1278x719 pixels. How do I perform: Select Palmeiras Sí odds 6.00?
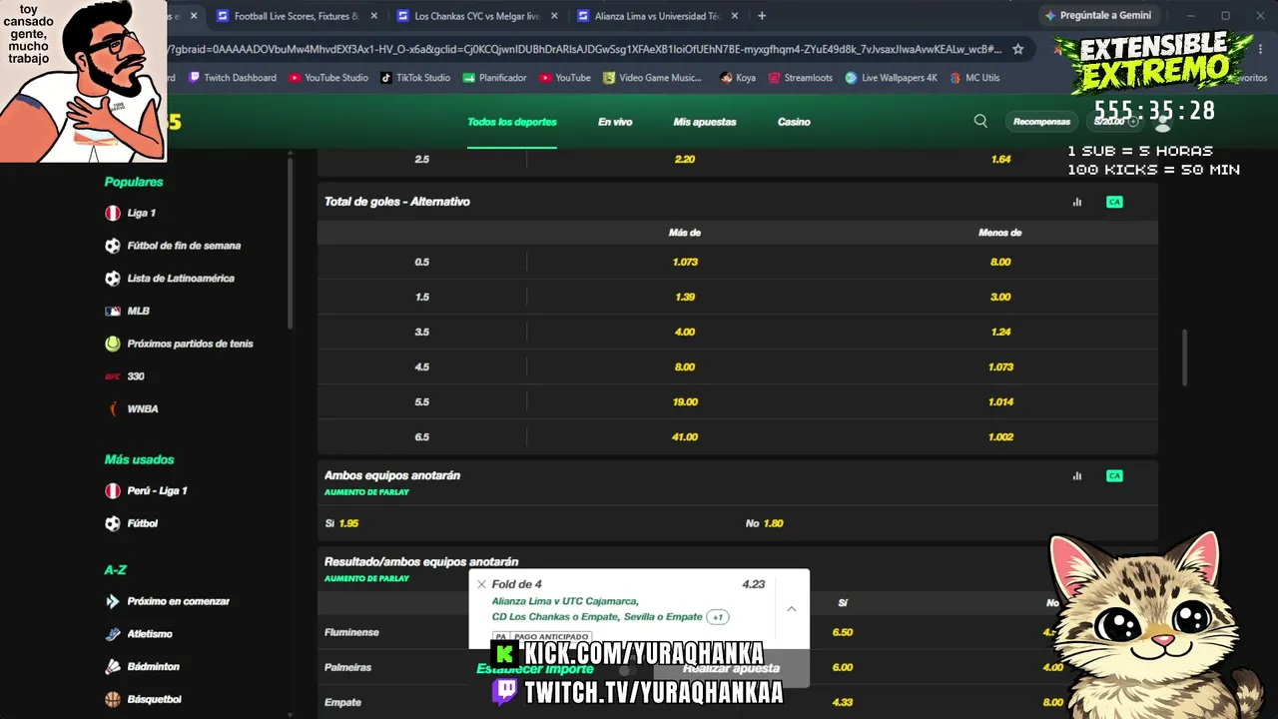click(843, 667)
